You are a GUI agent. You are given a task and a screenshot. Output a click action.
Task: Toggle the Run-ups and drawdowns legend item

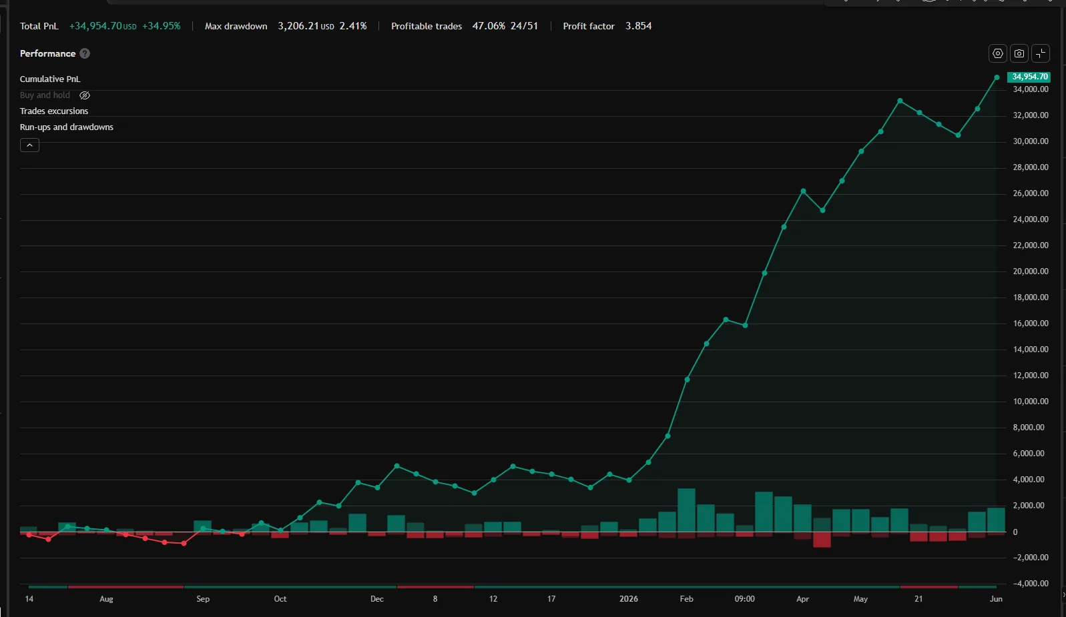[x=67, y=127]
